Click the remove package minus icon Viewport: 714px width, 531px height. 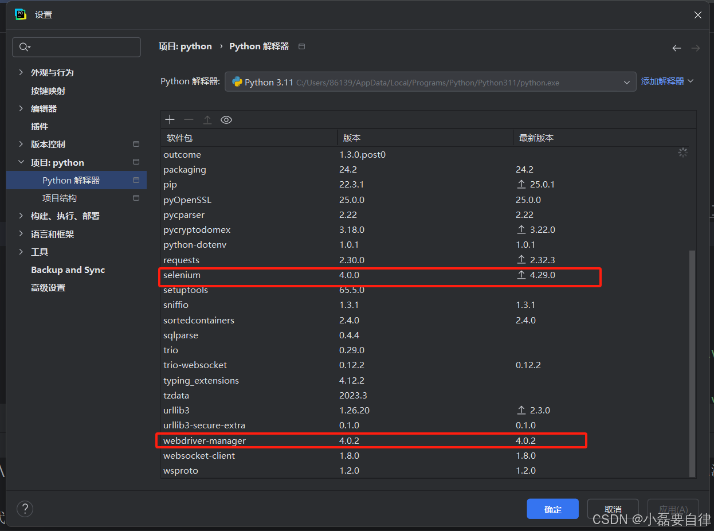(189, 119)
